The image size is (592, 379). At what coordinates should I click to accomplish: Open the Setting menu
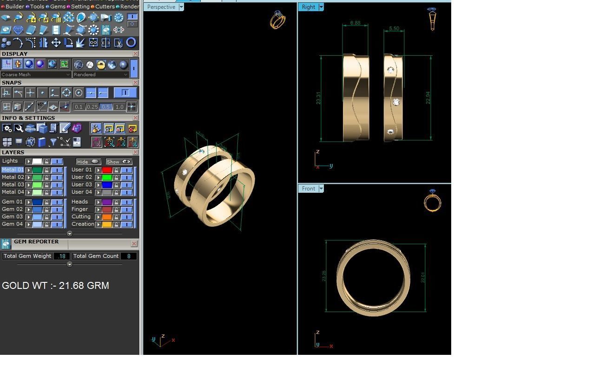pos(80,7)
